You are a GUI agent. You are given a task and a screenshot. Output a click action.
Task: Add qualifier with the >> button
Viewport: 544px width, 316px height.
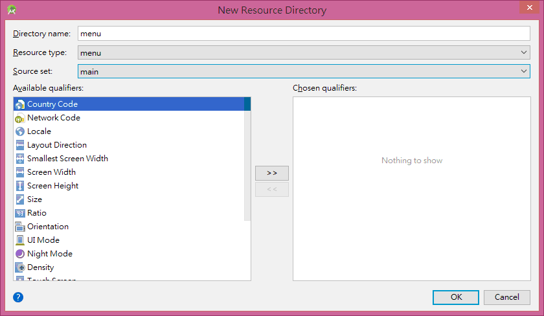click(x=272, y=173)
